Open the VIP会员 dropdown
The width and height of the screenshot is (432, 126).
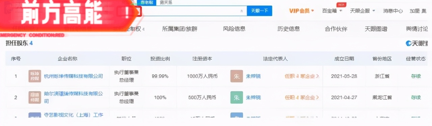[x=301, y=11]
